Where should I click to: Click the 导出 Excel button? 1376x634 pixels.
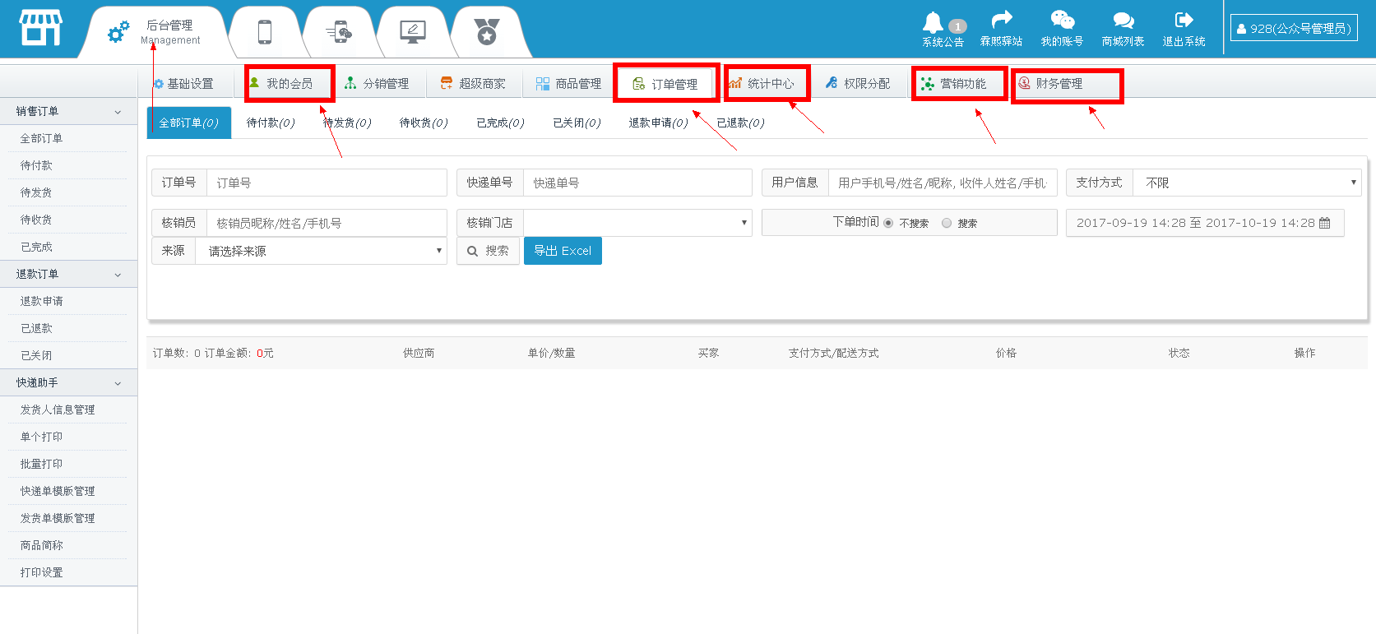tap(563, 251)
